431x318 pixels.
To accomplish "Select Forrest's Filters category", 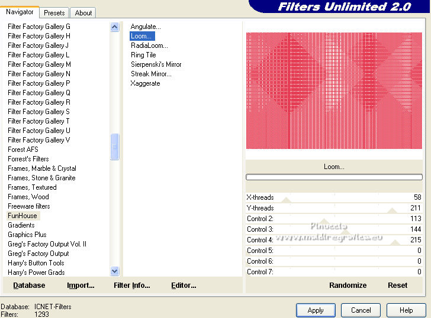I will coord(28,159).
